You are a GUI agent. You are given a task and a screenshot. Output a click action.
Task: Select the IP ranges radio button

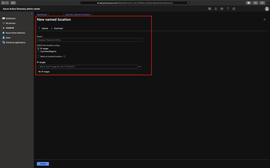38,49
